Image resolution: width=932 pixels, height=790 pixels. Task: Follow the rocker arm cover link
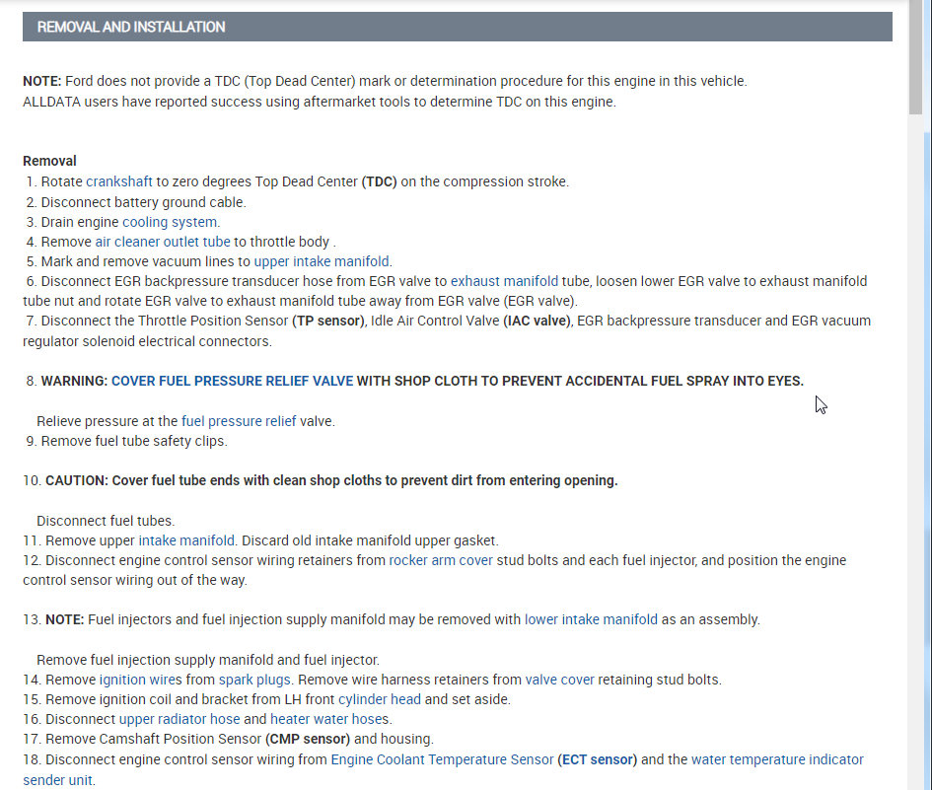[x=441, y=560]
